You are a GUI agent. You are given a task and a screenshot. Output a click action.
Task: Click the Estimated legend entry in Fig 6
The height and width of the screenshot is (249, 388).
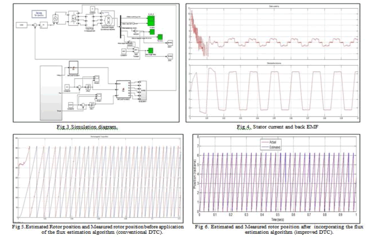pyautogui.click(x=275, y=147)
